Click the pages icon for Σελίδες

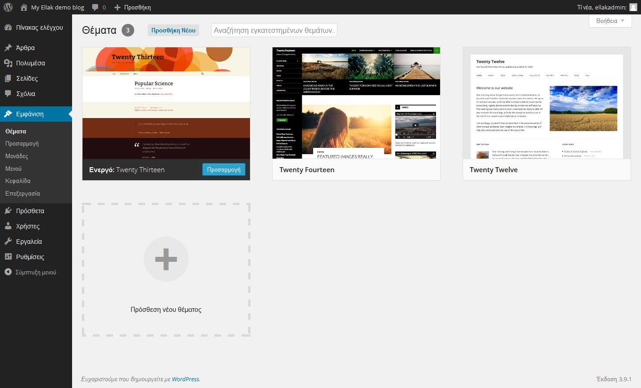[8, 78]
